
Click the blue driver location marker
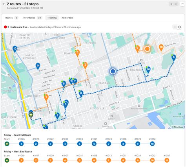coord(113,71)
